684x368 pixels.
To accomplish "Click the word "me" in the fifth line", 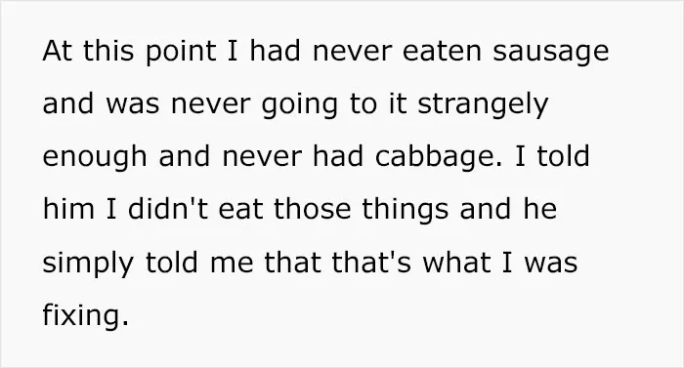I will pyautogui.click(x=232, y=264).
